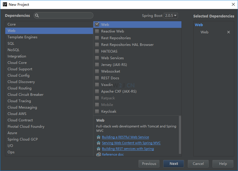Image resolution: width=238 pixels, height=171 pixels.
Task: Click the search magnifier icon
Action: click(37, 15)
